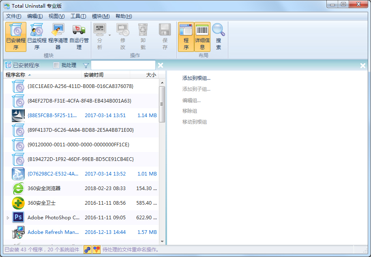Screen dimensions: 371x257
Task: Click the 移动到根组 link
Action: (x=195, y=122)
